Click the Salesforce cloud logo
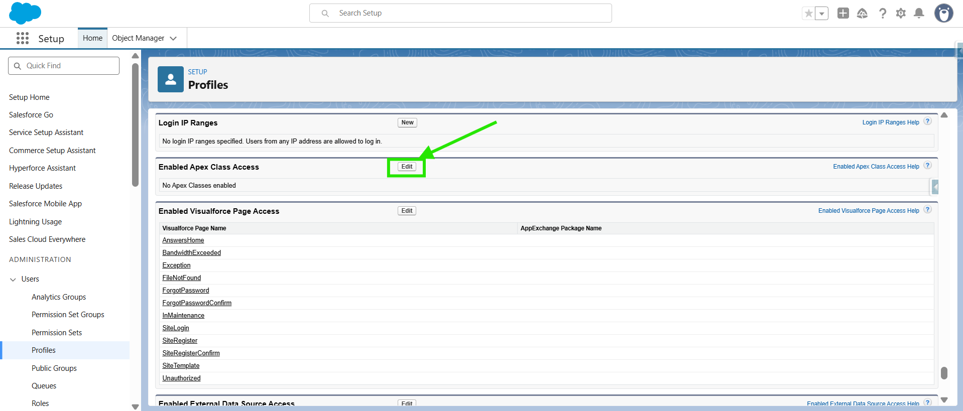This screenshot has width=963, height=411. [25, 13]
